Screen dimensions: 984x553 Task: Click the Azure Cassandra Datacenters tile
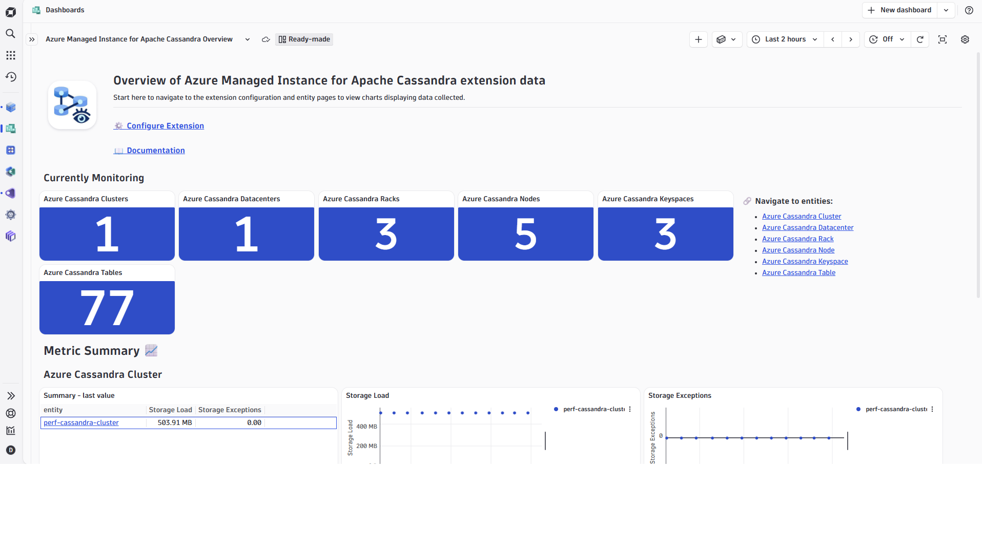247,226
